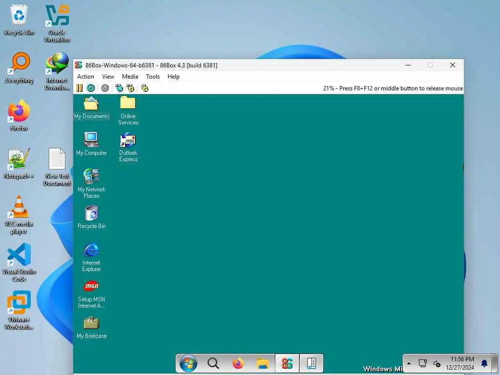Select Oracle VirtualBox desktop shortcut
Image resolution: width=500 pixels, height=375 pixels.
[57, 23]
